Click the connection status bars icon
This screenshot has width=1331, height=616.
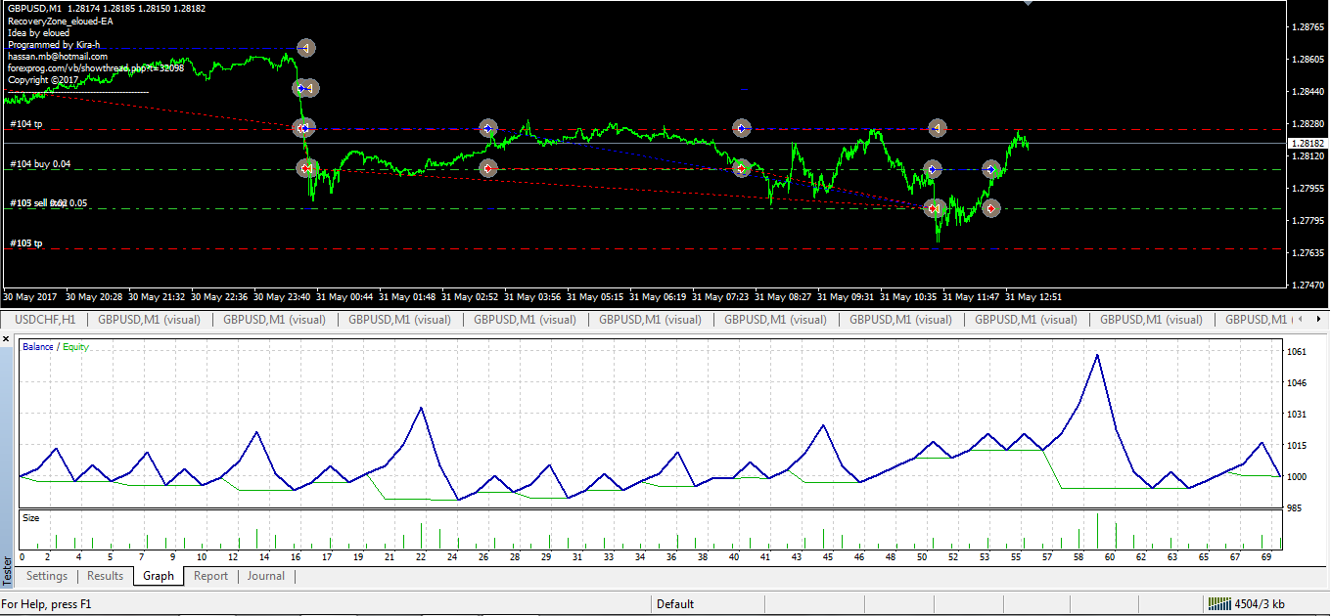click(x=1220, y=603)
